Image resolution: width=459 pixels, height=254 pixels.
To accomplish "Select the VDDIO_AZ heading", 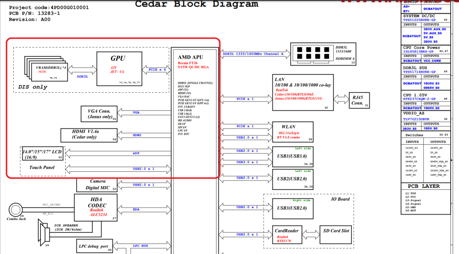I will 414,113.
